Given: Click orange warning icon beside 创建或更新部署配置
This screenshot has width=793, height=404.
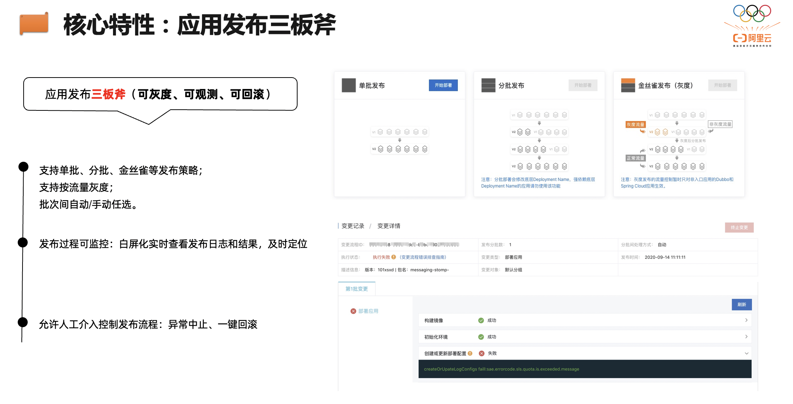Looking at the screenshot, I should click(470, 353).
